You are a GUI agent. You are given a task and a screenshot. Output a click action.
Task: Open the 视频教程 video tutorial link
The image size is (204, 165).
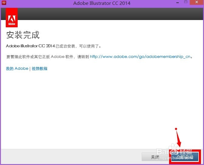click(40, 69)
